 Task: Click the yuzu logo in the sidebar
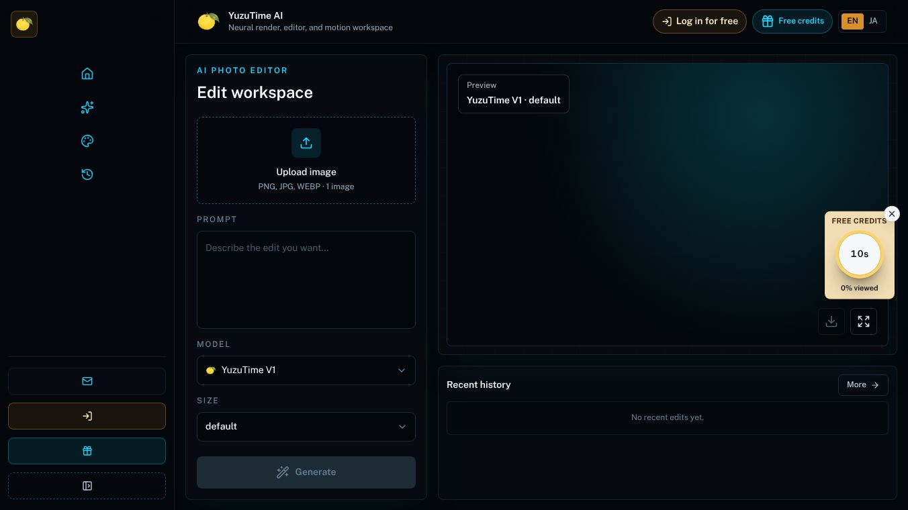24,24
